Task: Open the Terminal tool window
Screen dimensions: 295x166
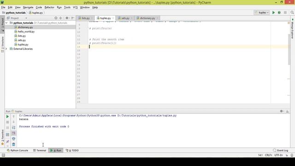Action: pos(40,150)
